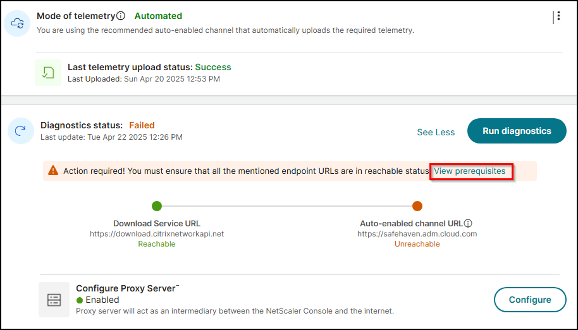578x330 pixels.
Task: Click the safehaven.adm.cloud.com URL text
Action: point(417,234)
